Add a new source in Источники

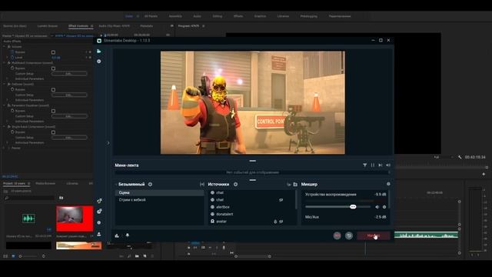[x=236, y=185]
